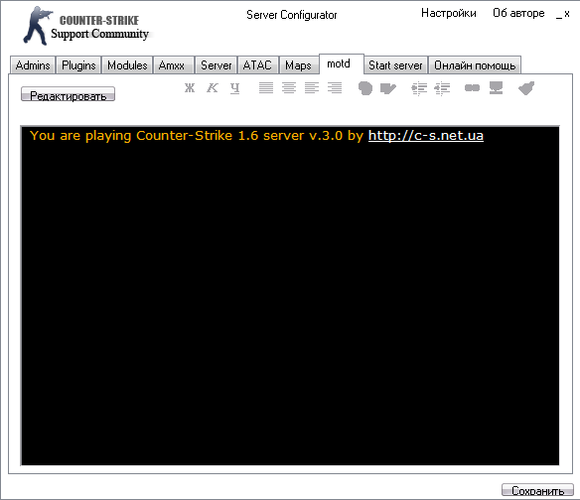Apply left text alignment
The width and height of the screenshot is (580, 500).
click(312, 88)
